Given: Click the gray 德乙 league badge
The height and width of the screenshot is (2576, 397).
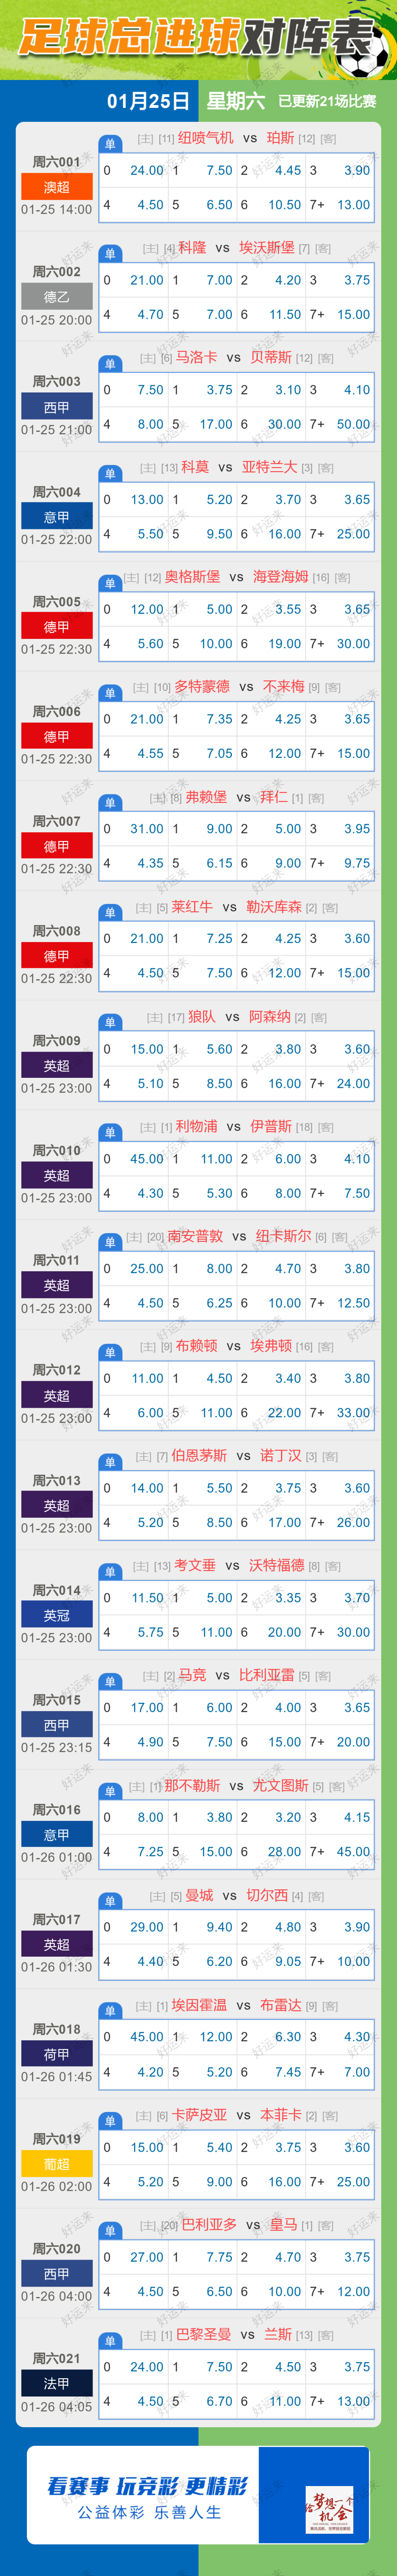Looking at the screenshot, I should (57, 297).
